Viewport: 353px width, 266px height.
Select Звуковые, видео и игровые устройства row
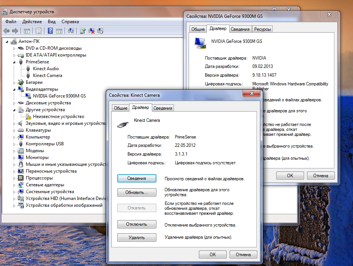tap(66, 123)
